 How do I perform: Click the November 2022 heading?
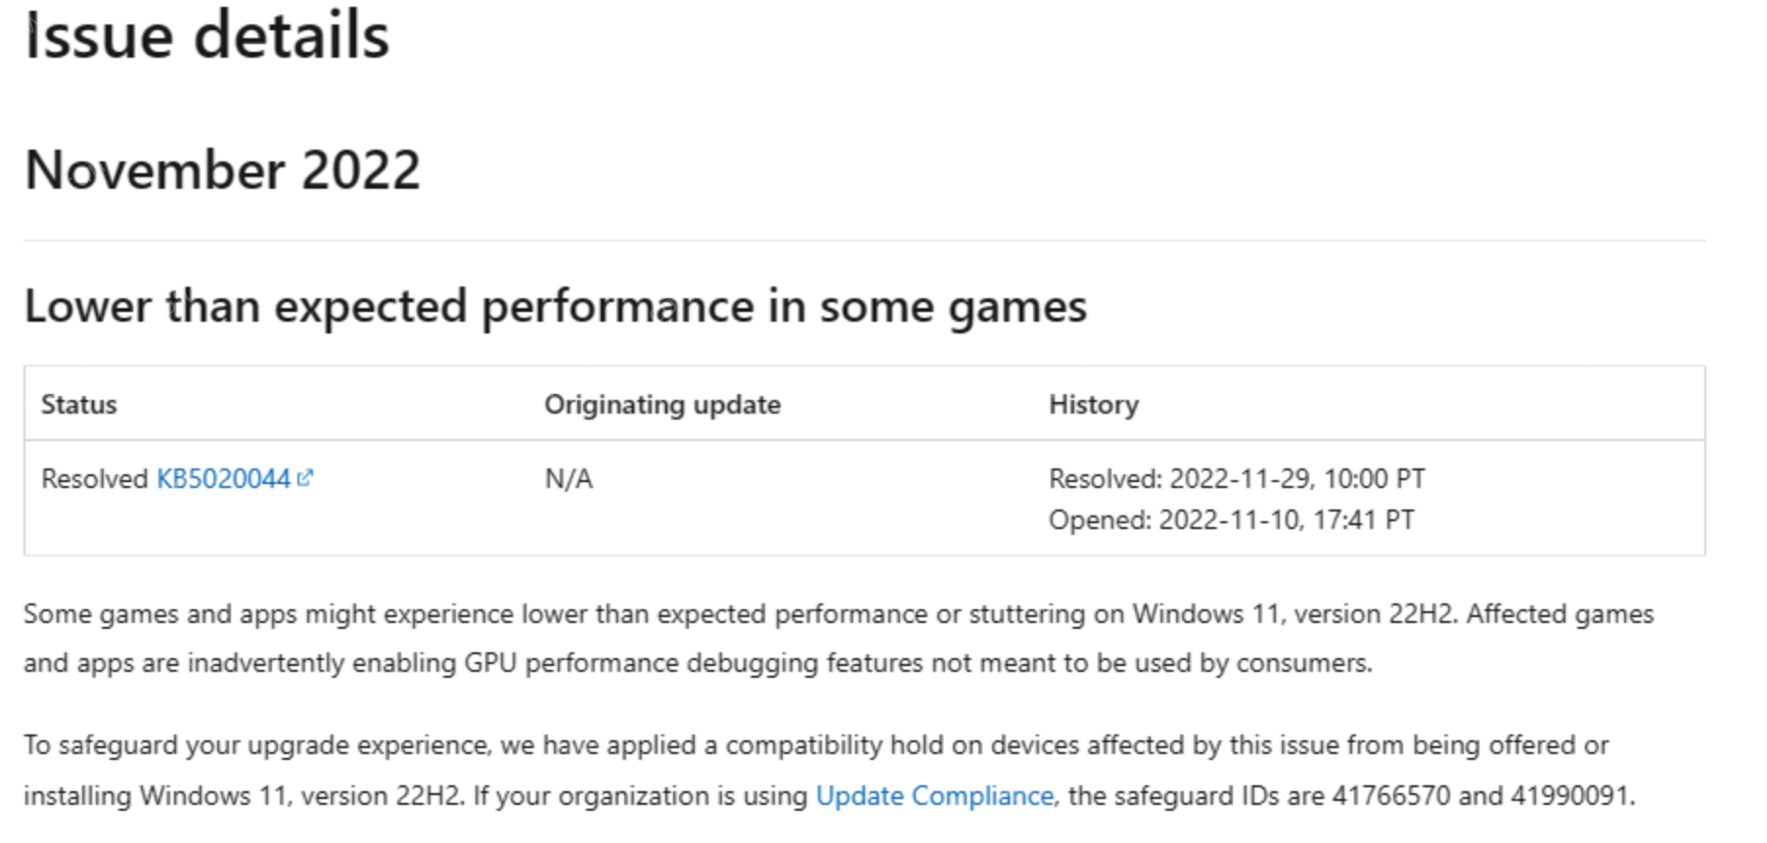tap(222, 170)
